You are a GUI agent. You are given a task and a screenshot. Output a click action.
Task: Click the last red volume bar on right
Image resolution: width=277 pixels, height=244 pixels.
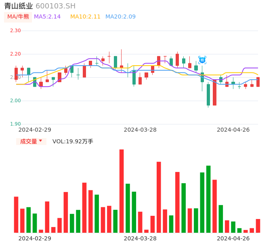tap(258, 226)
